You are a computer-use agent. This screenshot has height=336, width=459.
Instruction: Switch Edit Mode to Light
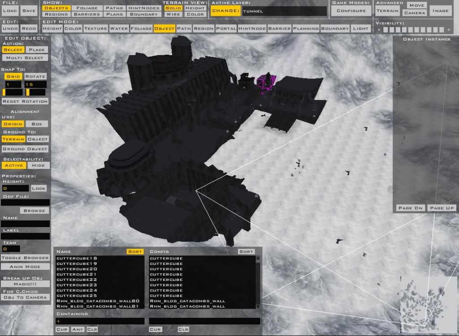click(361, 28)
